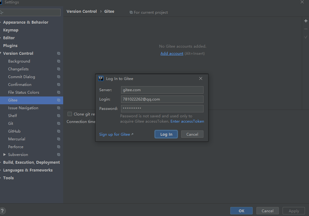
Task: Click project-level icon beside Perforce
Action: [x=59, y=147]
